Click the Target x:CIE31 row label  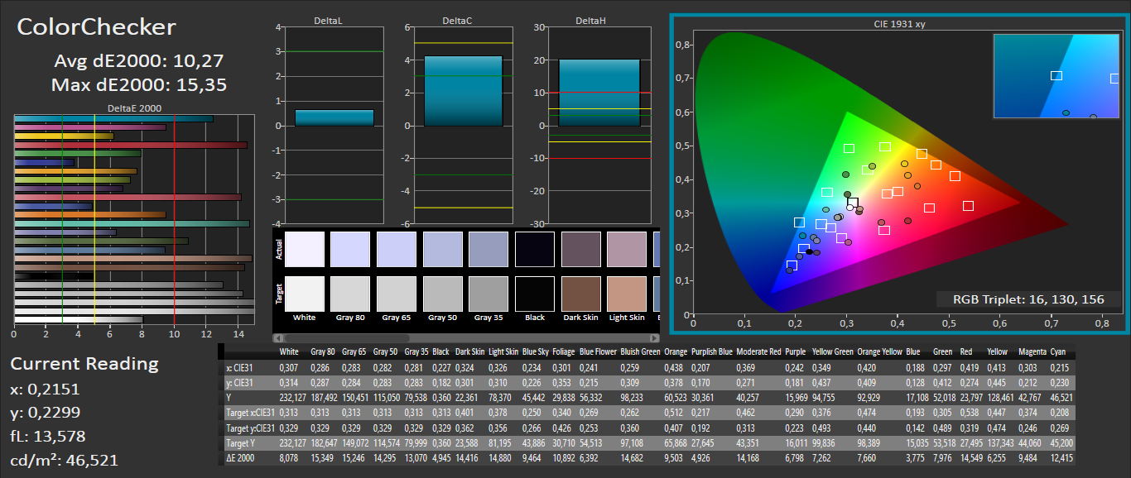pyautogui.click(x=249, y=412)
